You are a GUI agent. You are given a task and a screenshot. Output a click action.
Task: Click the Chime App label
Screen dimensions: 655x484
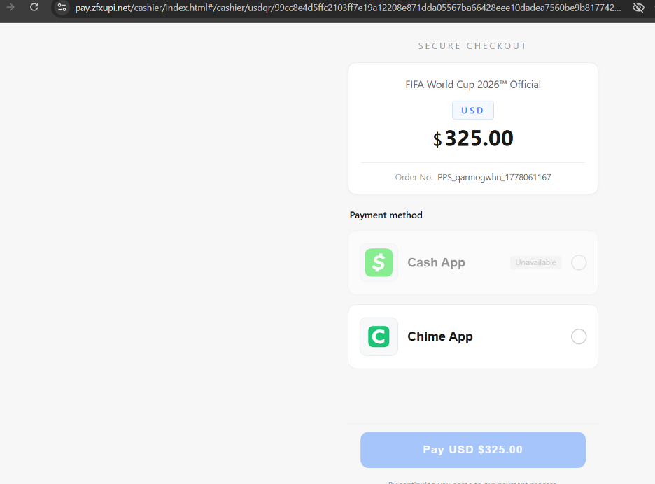[x=440, y=336]
